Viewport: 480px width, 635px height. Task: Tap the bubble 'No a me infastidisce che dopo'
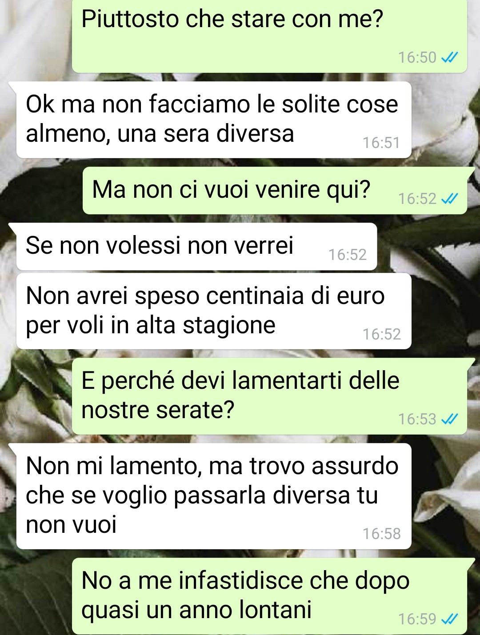[269, 596]
